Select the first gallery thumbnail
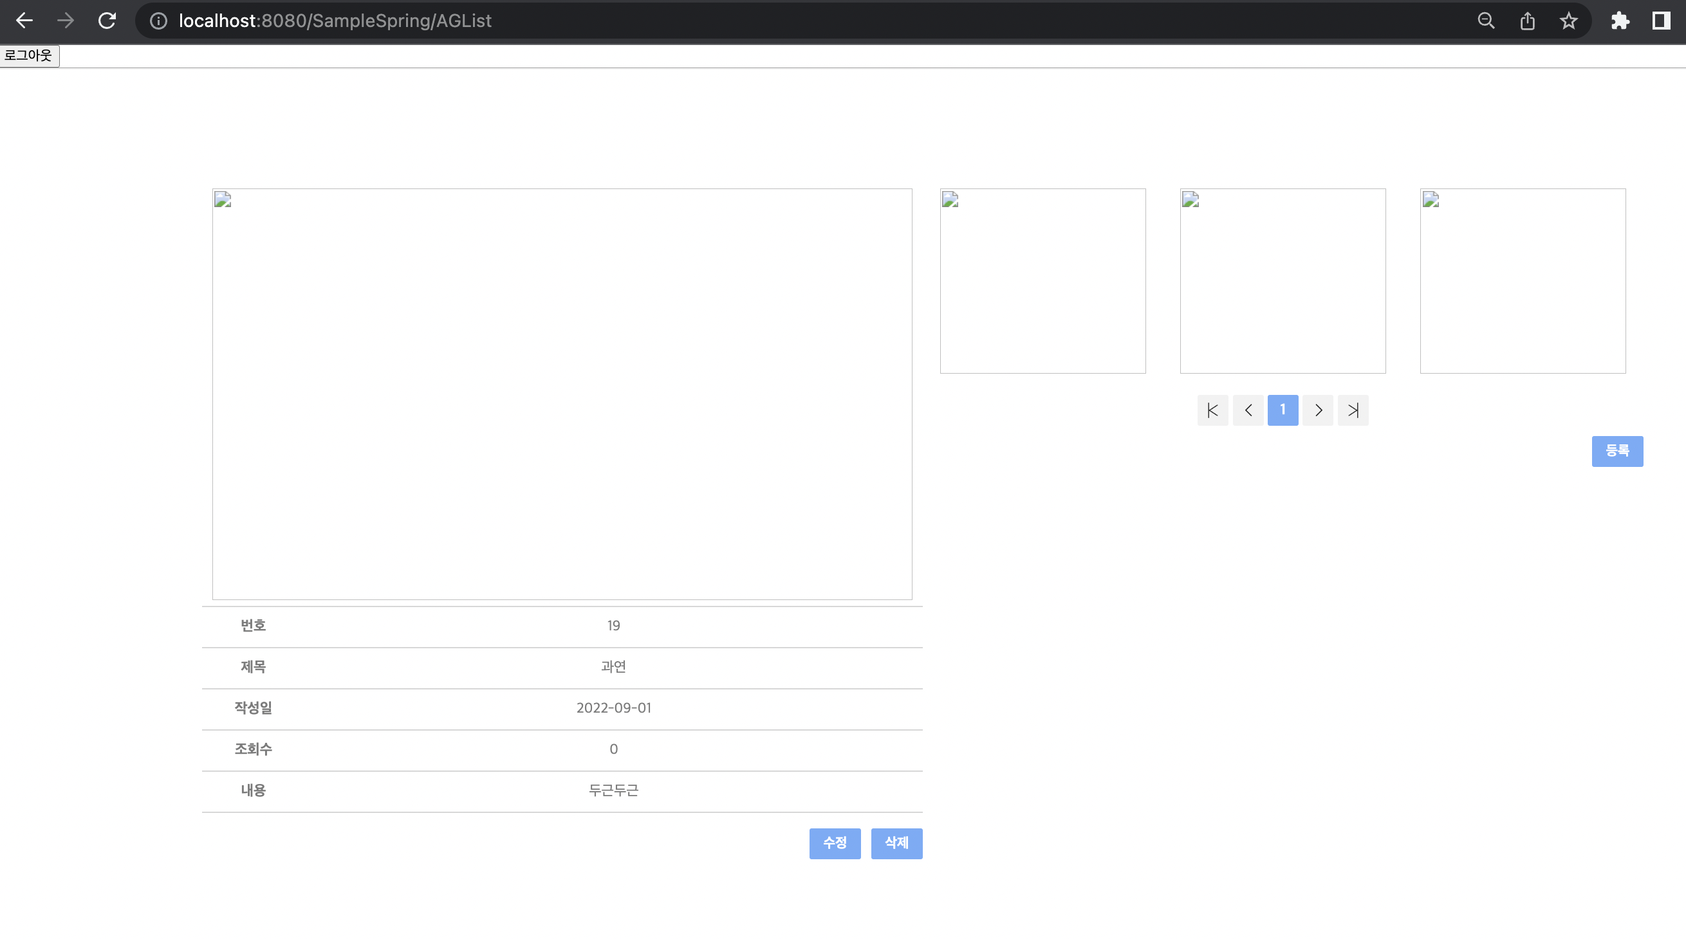This screenshot has height=939, width=1686. tap(1042, 280)
